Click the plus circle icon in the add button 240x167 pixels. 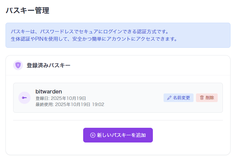(93, 135)
